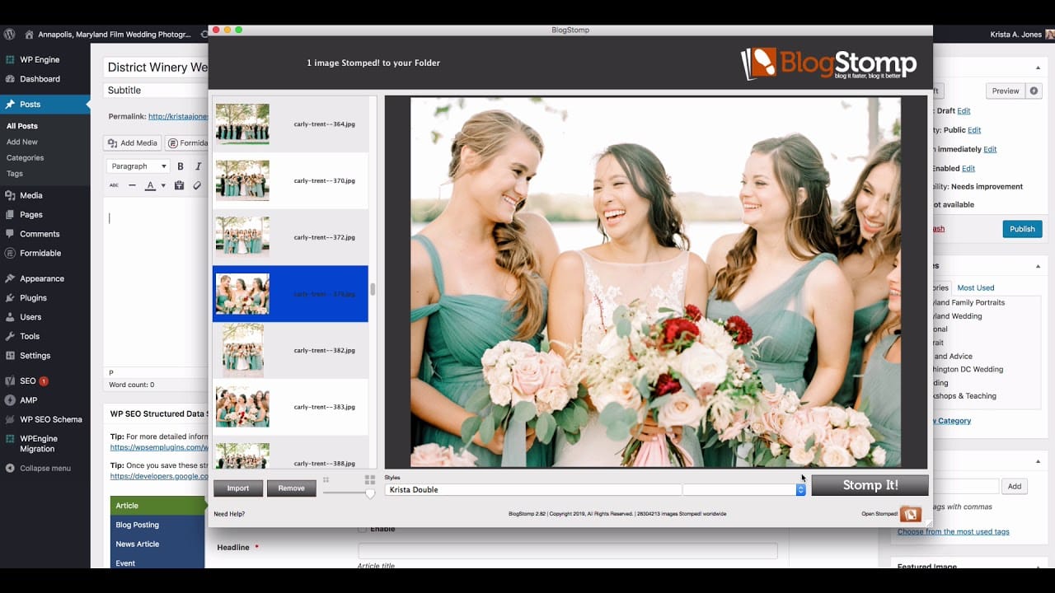Open the Styles dropdown arrow
1055x593 pixels.
800,489
